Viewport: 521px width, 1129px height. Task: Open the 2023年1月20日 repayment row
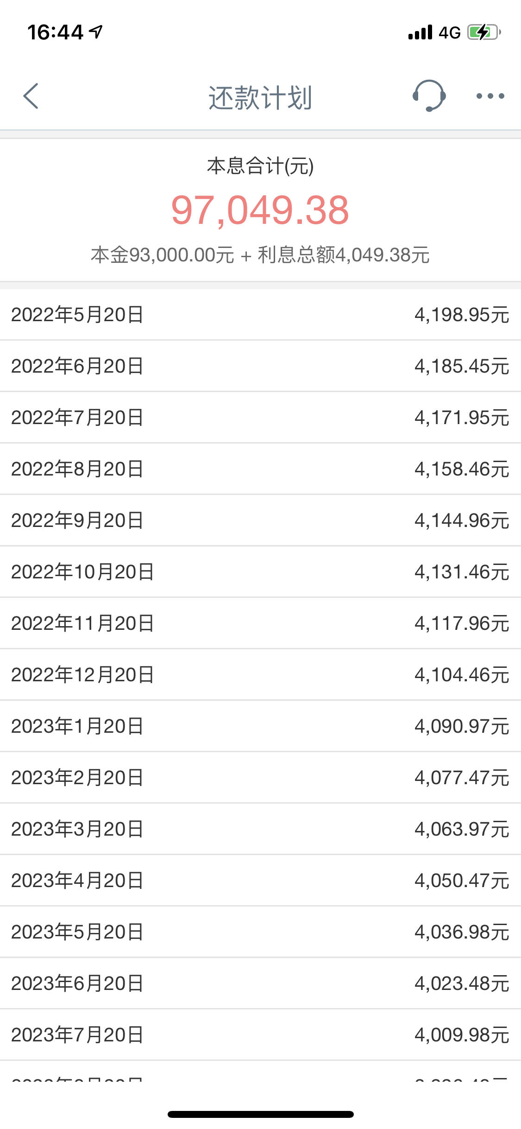pos(260,726)
